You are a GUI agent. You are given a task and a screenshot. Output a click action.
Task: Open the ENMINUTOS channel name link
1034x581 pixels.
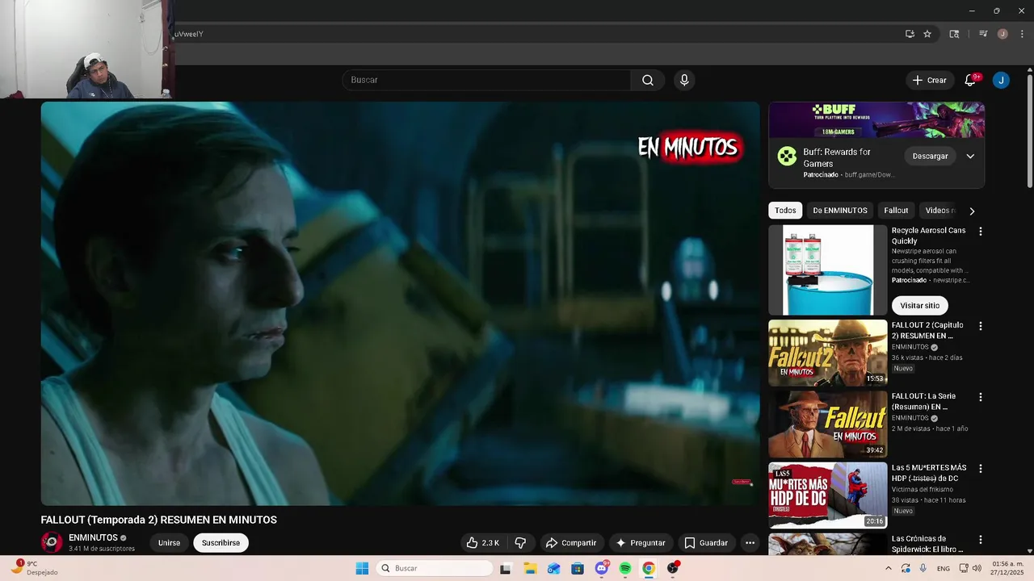pyautogui.click(x=93, y=537)
